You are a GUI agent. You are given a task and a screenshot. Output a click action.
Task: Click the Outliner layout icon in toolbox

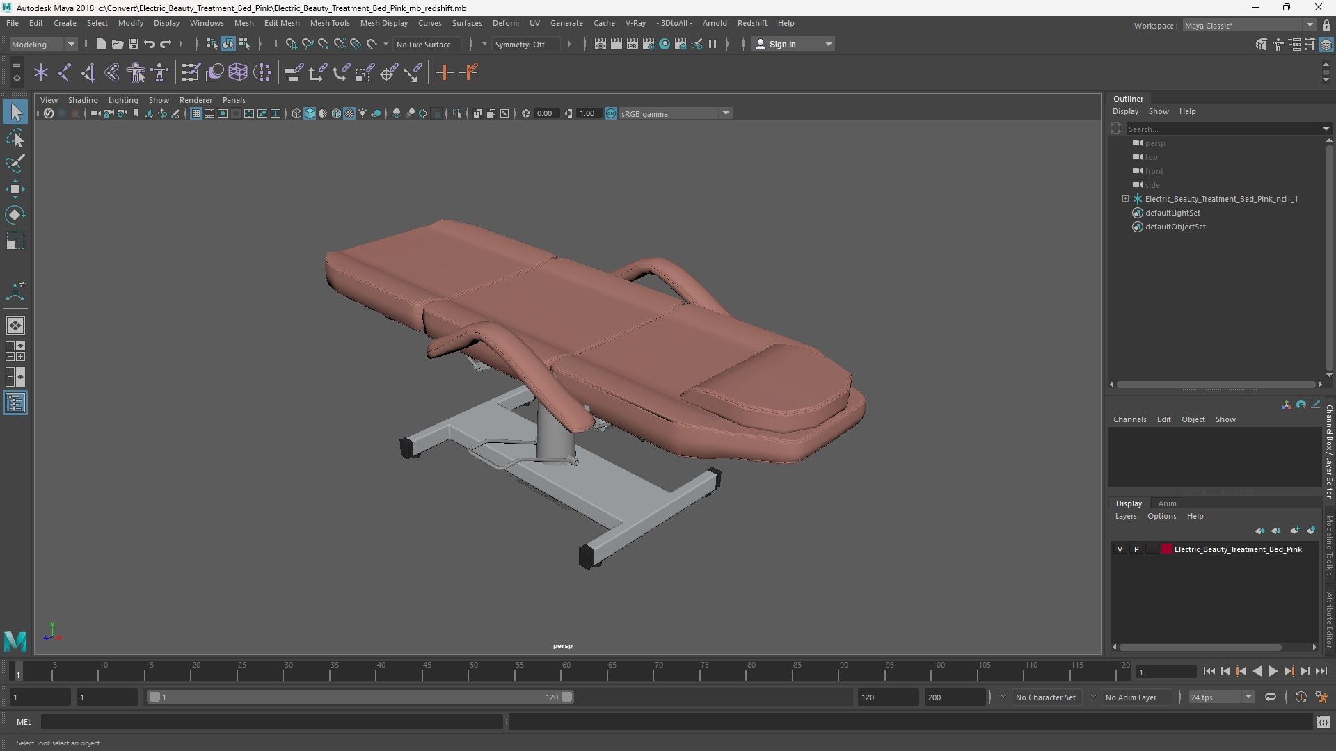click(x=15, y=403)
